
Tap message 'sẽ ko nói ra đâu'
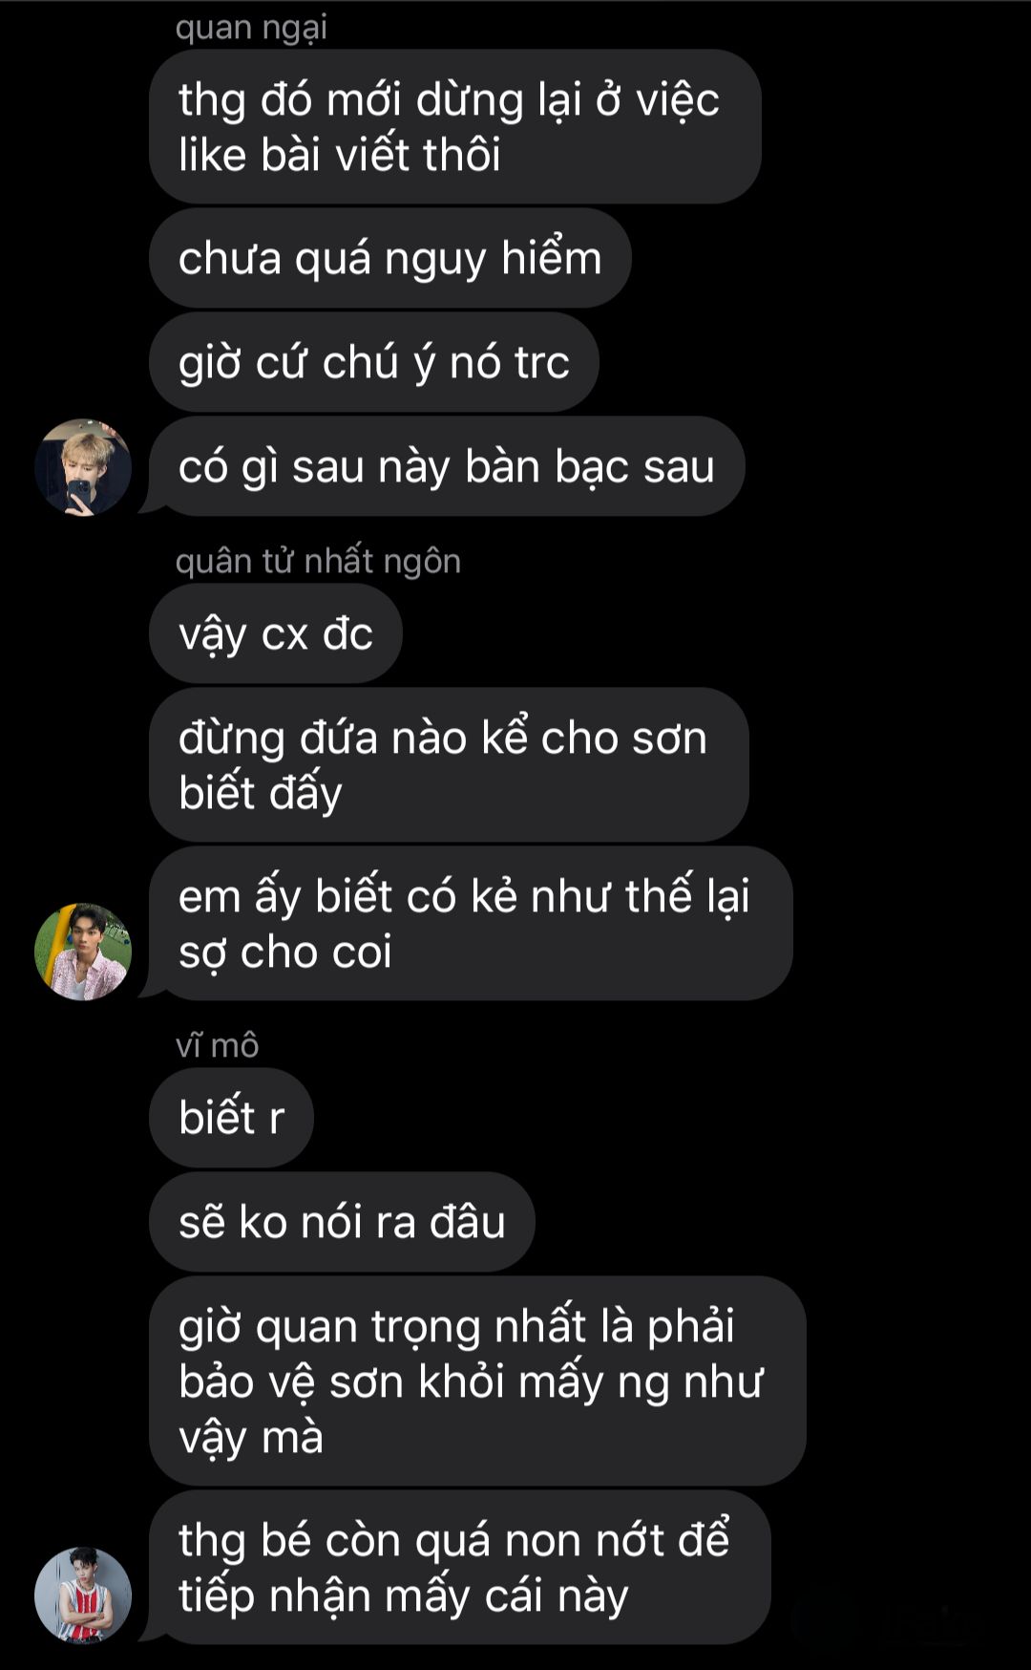click(x=342, y=1222)
